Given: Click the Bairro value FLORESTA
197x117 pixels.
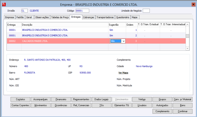Looking at the screenshot, I should tap(29, 73).
